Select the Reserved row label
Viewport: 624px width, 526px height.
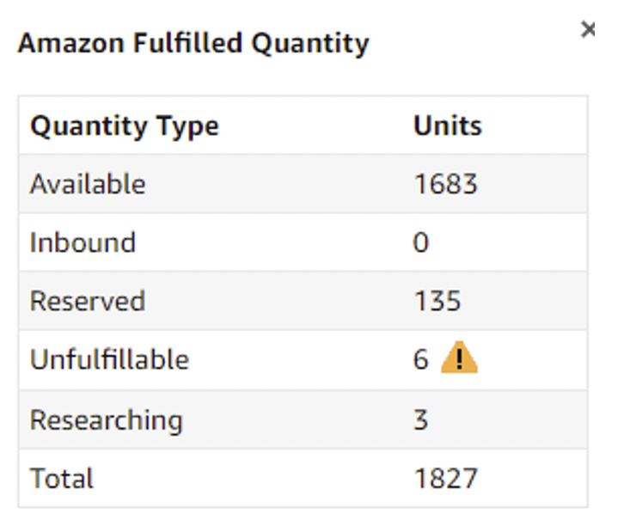point(88,301)
